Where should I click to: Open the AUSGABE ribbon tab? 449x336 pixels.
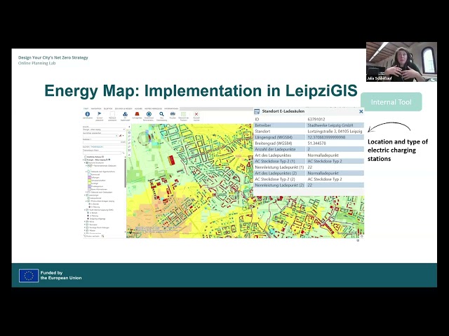tap(138, 108)
